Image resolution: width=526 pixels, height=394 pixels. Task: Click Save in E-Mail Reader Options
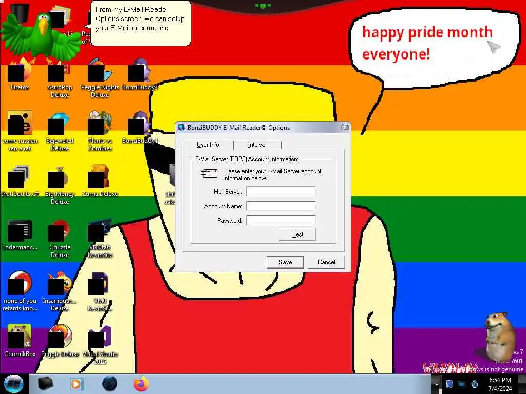(x=285, y=262)
